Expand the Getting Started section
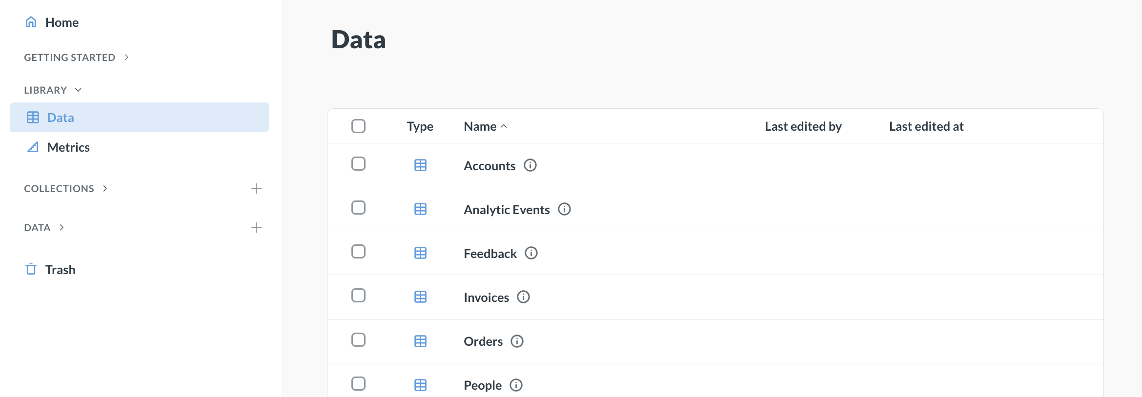The height and width of the screenshot is (397, 1142). (x=76, y=58)
